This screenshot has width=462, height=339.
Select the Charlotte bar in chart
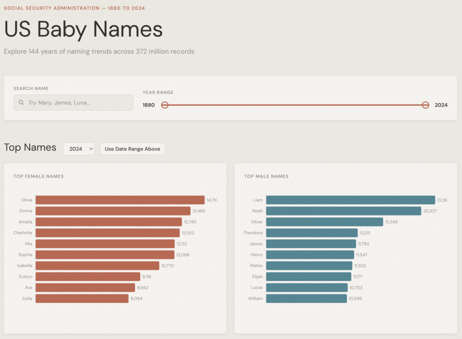coord(107,233)
